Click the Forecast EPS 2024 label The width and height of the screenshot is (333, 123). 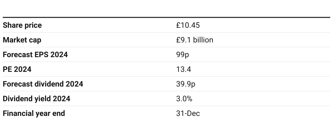tap(35, 55)
